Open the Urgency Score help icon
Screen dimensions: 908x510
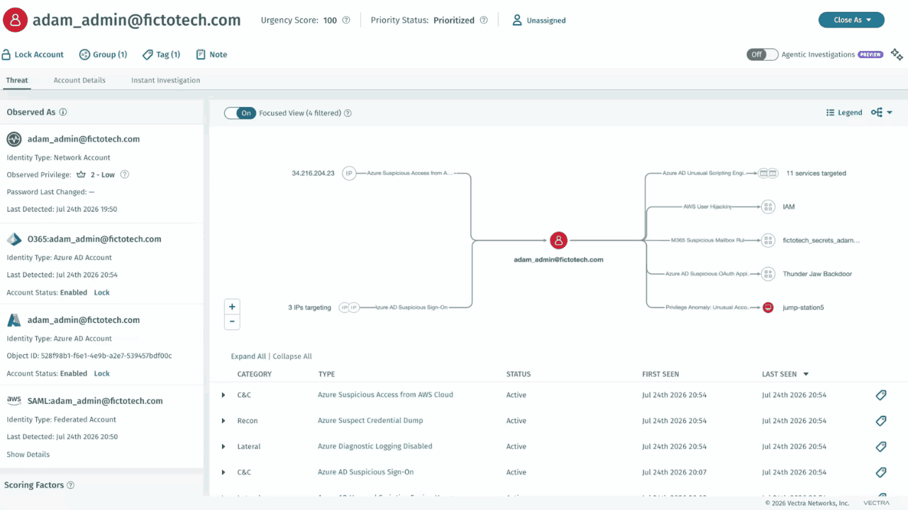coord(346,21)
